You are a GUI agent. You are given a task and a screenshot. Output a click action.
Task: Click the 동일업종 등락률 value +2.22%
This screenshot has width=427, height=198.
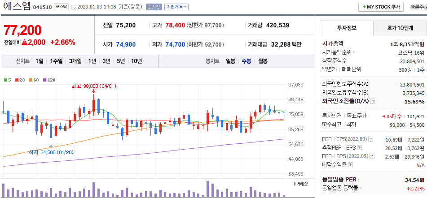415,189
